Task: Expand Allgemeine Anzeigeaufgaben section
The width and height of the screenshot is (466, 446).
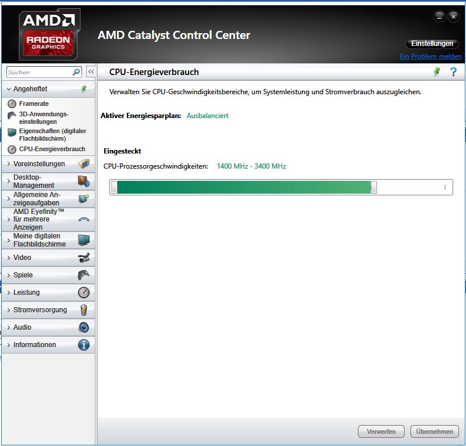Action: (9, 198)
